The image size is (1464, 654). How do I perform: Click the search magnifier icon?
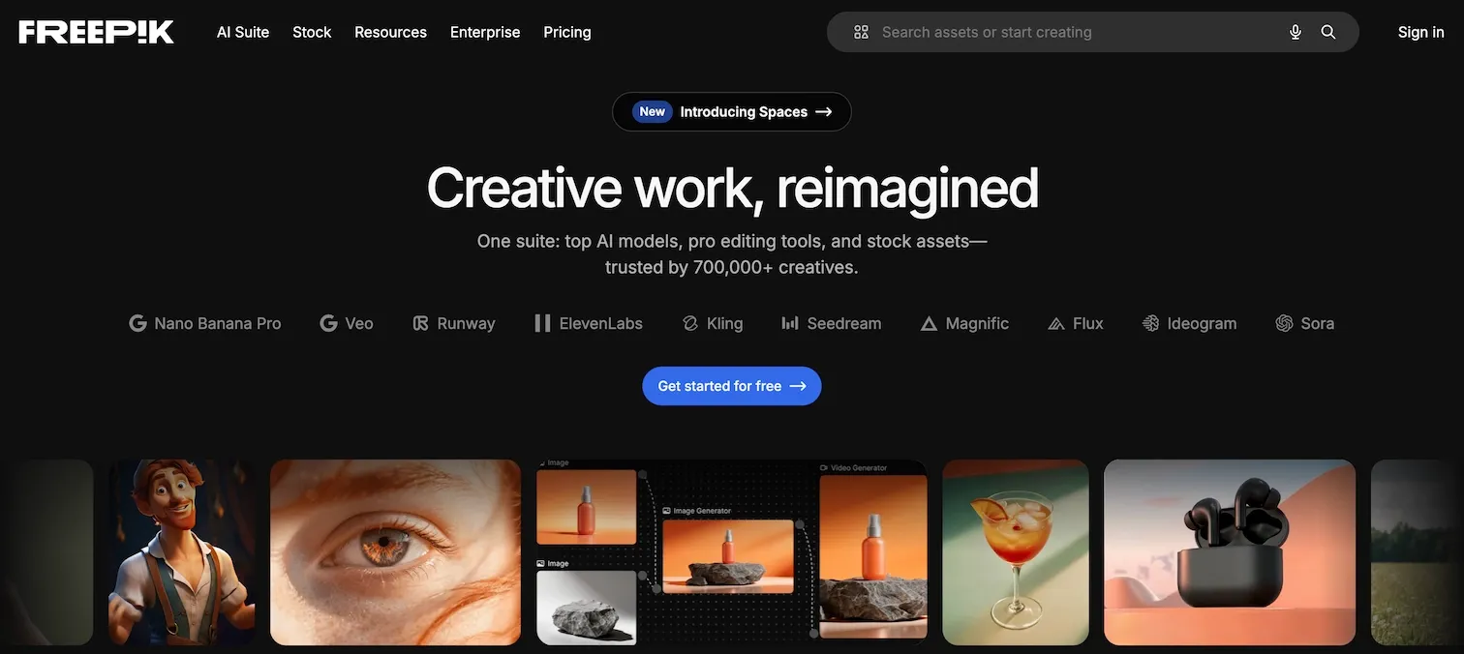(x=1327, y=30)
